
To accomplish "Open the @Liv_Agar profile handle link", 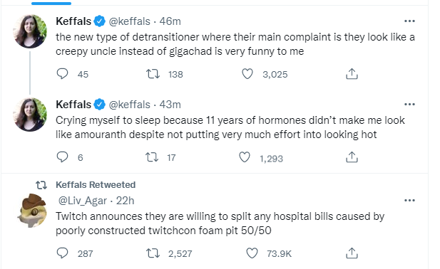I will tap(82, 201).
